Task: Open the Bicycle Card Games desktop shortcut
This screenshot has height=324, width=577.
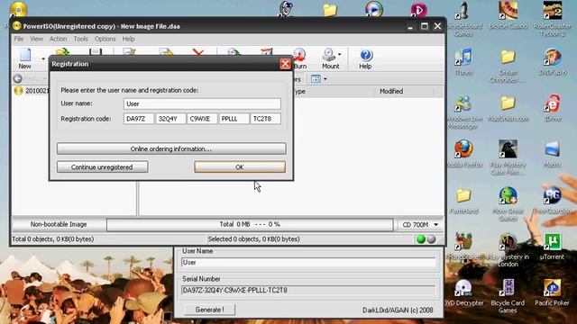Action: (x=508, y=296)
